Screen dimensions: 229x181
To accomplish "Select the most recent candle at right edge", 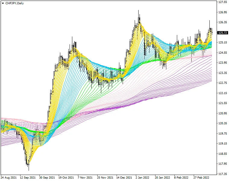I will coord(212,32).
